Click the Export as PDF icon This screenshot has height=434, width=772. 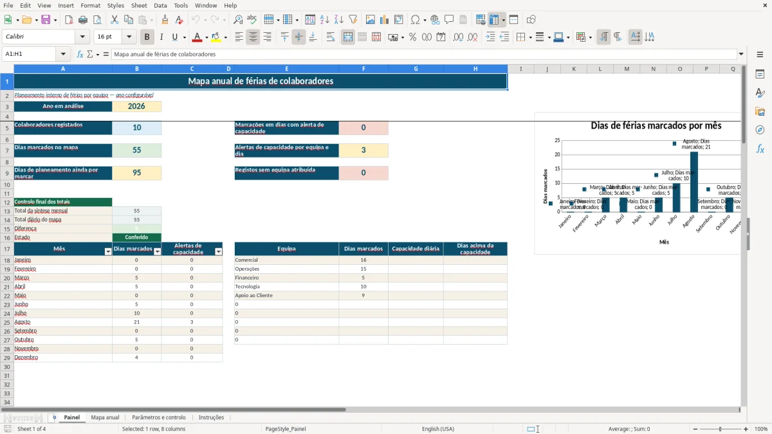[x=69, y=20]
